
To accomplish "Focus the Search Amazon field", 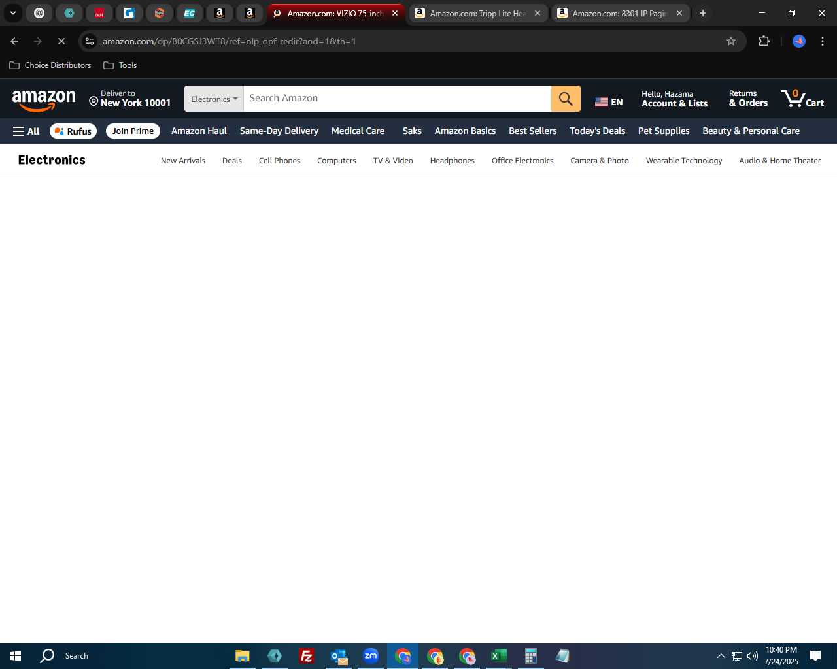I will coord(398,99).
